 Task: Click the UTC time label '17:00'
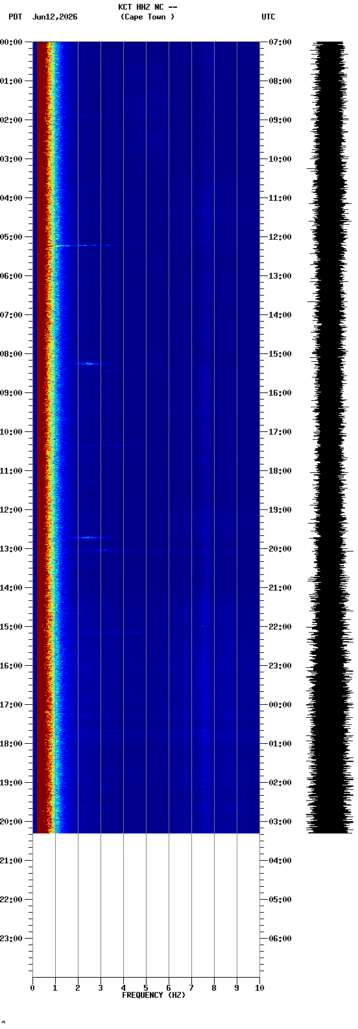[280, 432]
